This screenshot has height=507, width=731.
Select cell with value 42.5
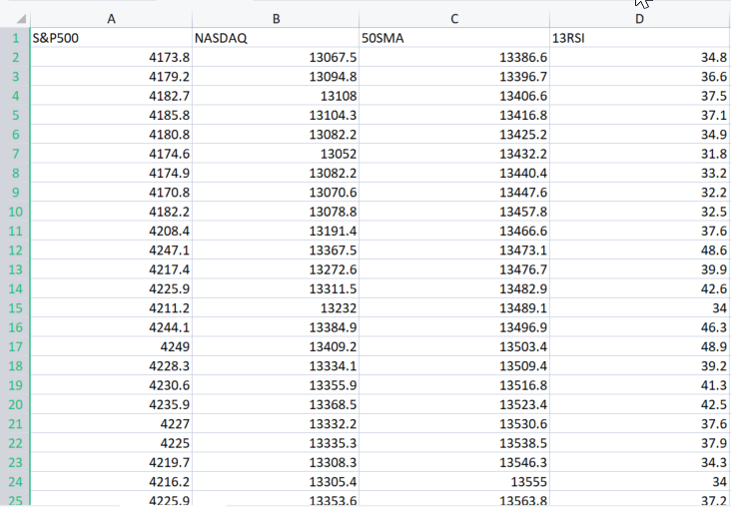click(640, 404)
